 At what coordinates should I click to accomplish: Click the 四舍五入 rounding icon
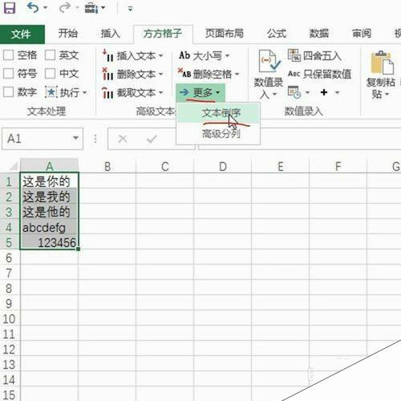coord(294,55)
